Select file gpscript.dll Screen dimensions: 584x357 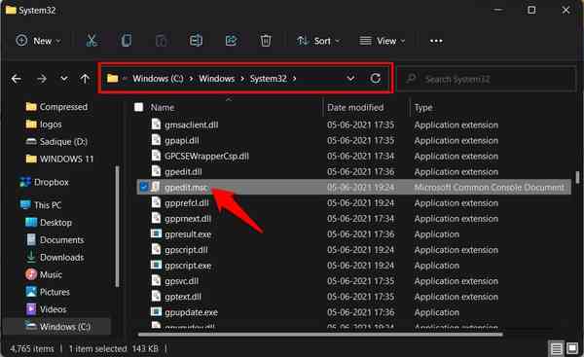[x=186, y=250]
